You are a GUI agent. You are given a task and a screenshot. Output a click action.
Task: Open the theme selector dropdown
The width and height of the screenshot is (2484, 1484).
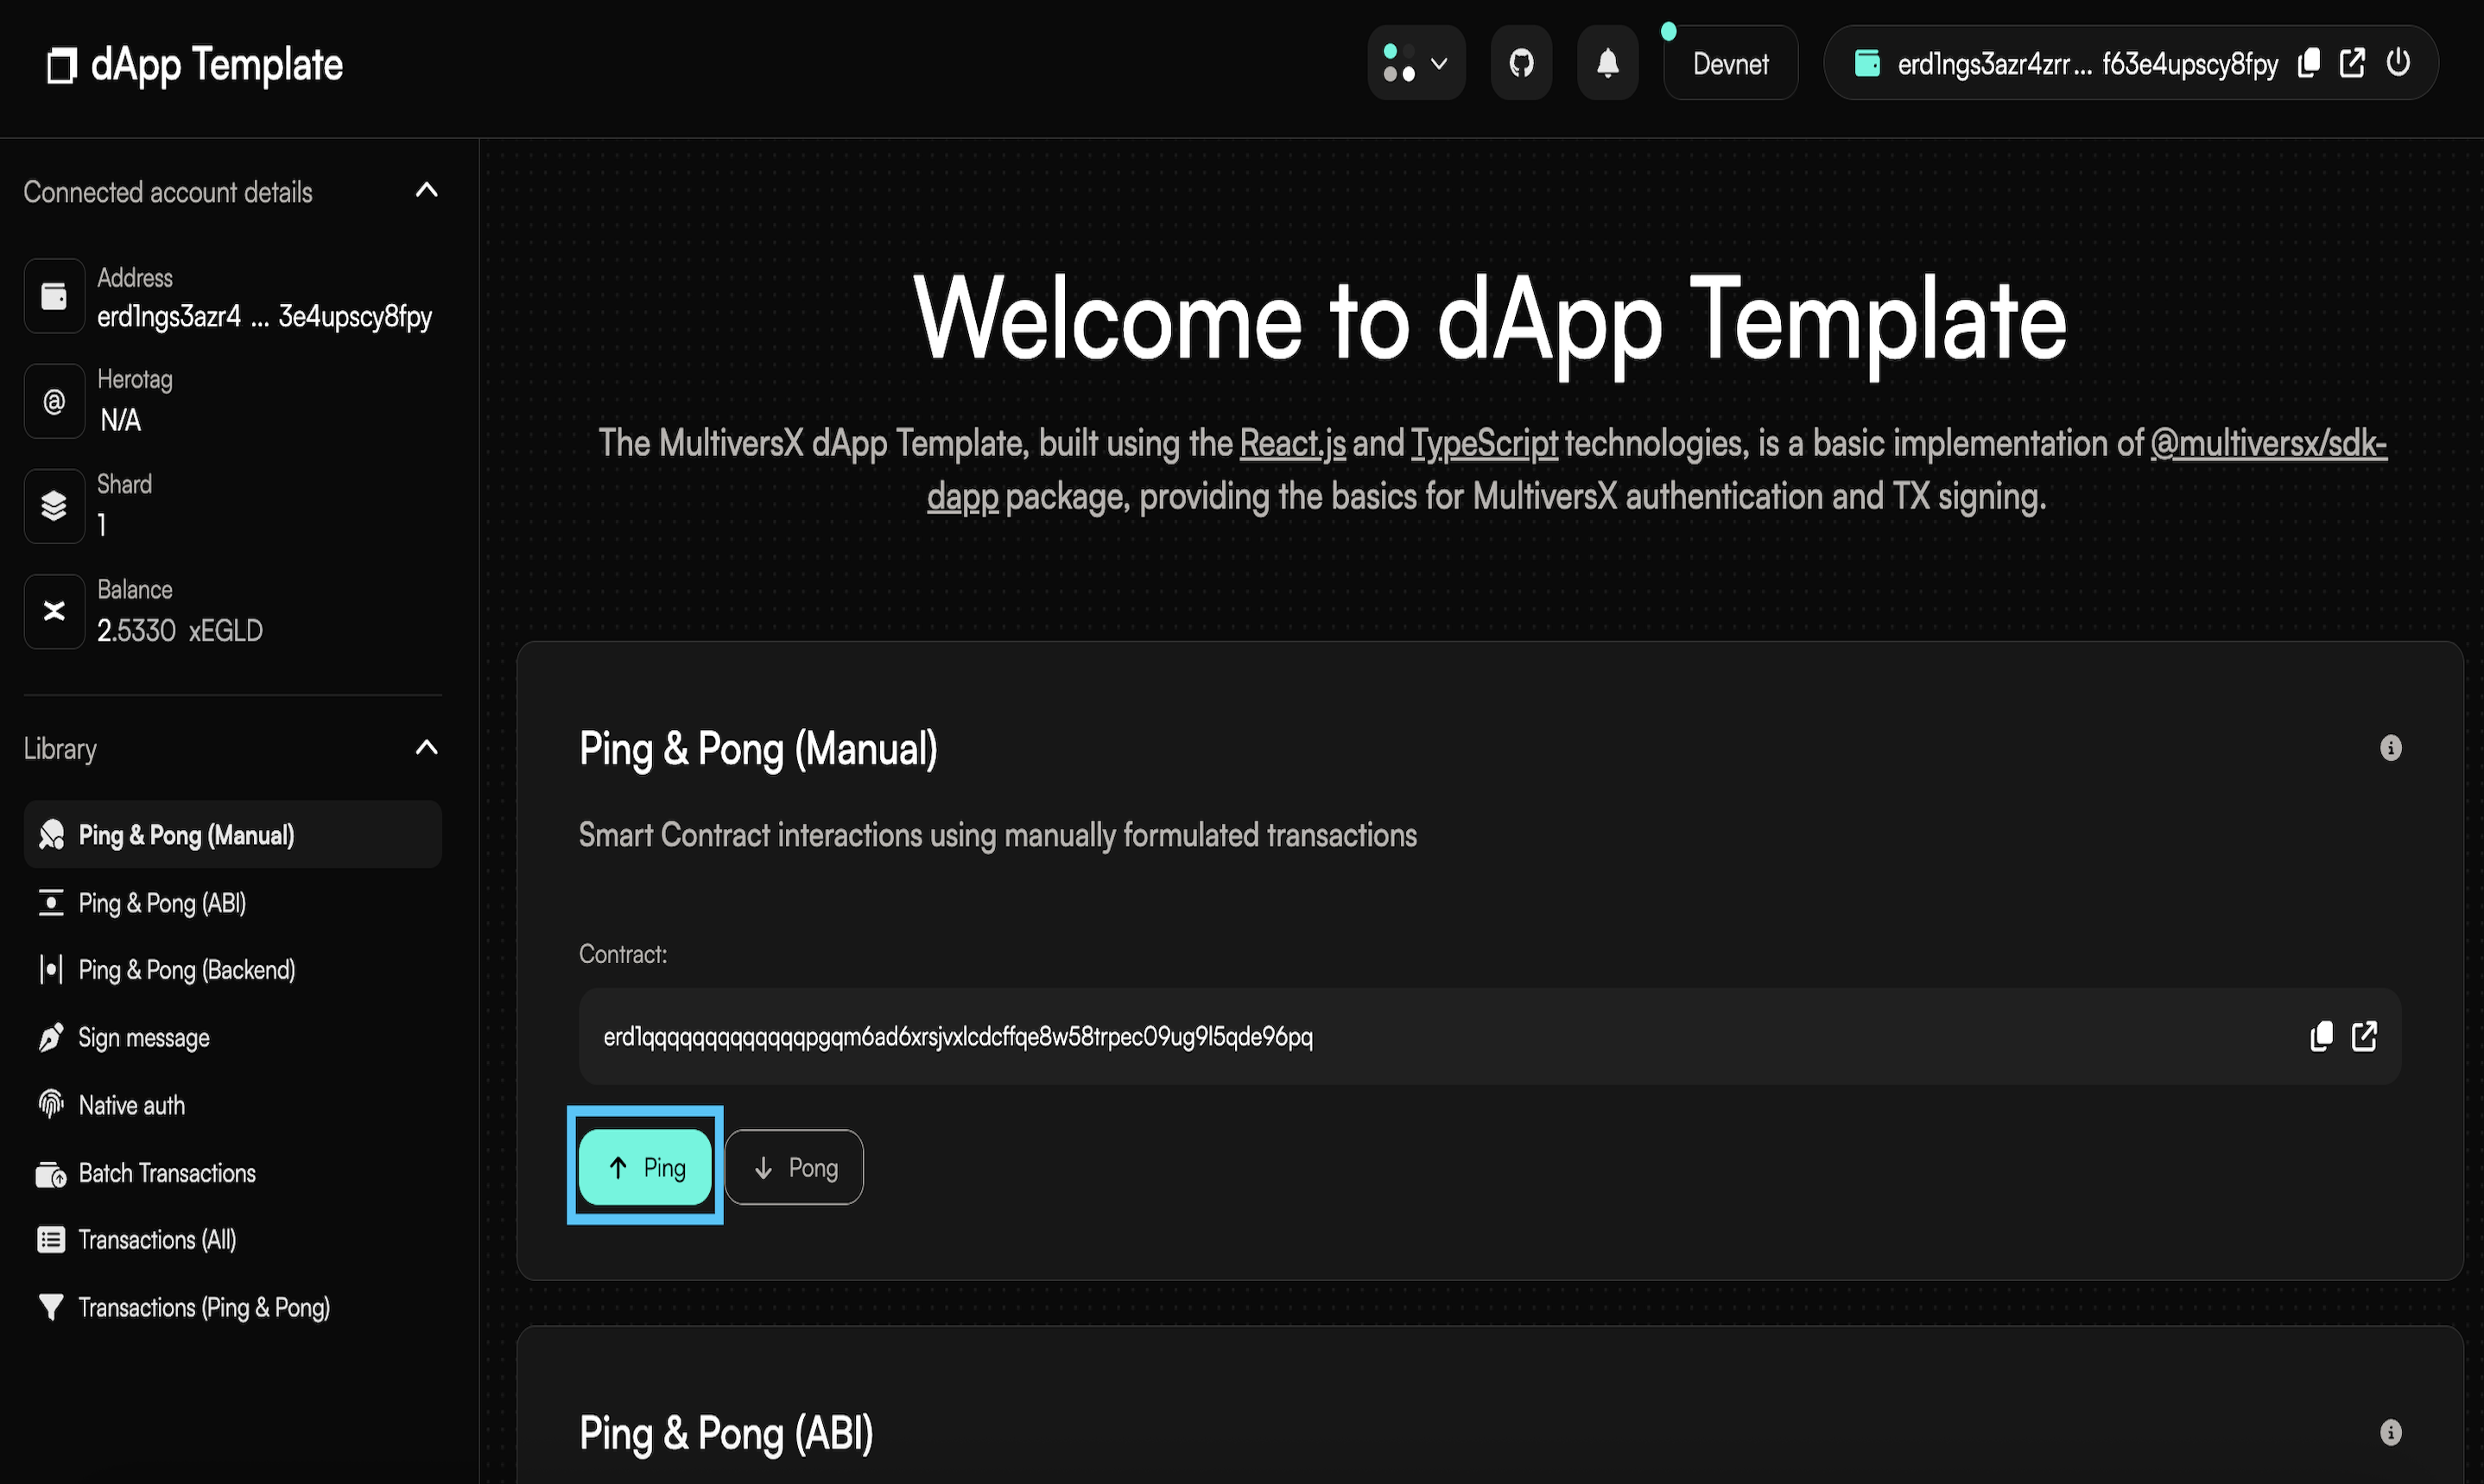click(x=1416, y=64)
